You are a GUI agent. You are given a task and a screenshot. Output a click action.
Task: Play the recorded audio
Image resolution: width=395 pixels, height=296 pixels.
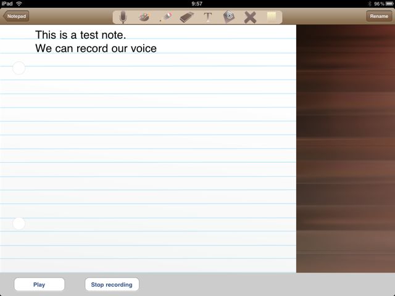point(39,284)
